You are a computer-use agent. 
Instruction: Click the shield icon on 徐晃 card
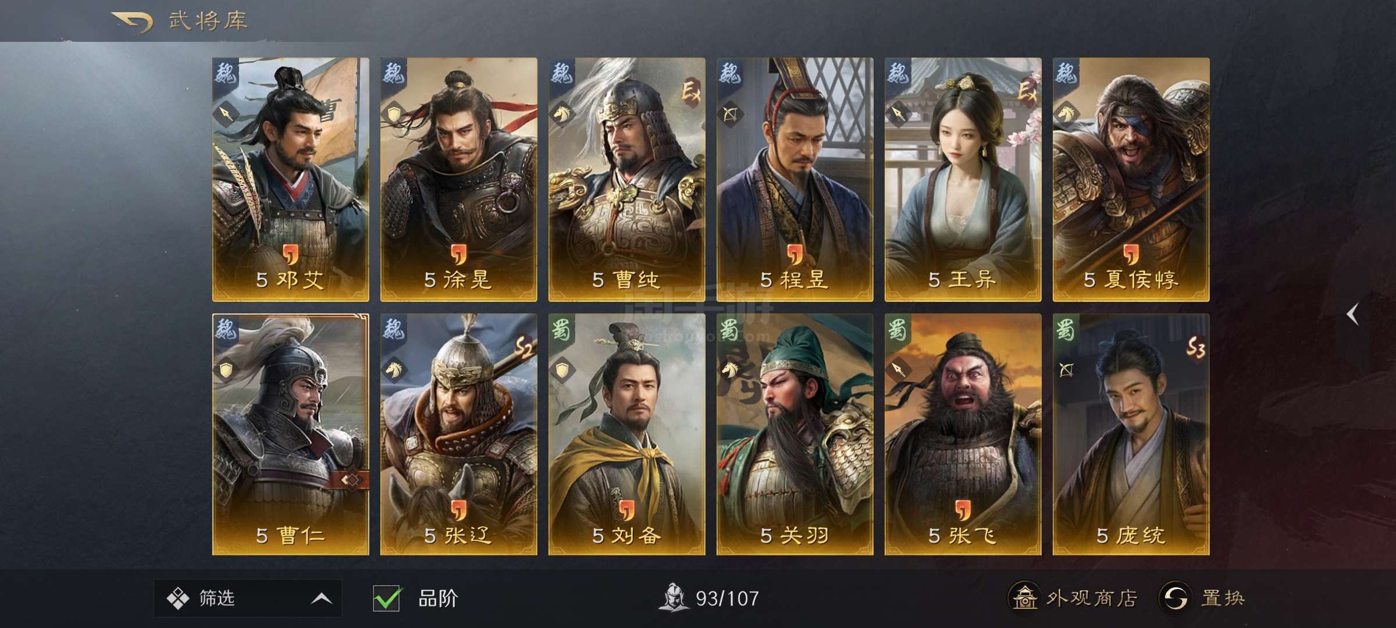click(x=394, y=113)
